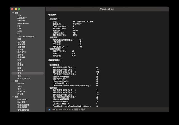Collapse the 軟體 section chevron
Image resolution: width=179 pixels, height=125 pixels.
coord(13,97)
